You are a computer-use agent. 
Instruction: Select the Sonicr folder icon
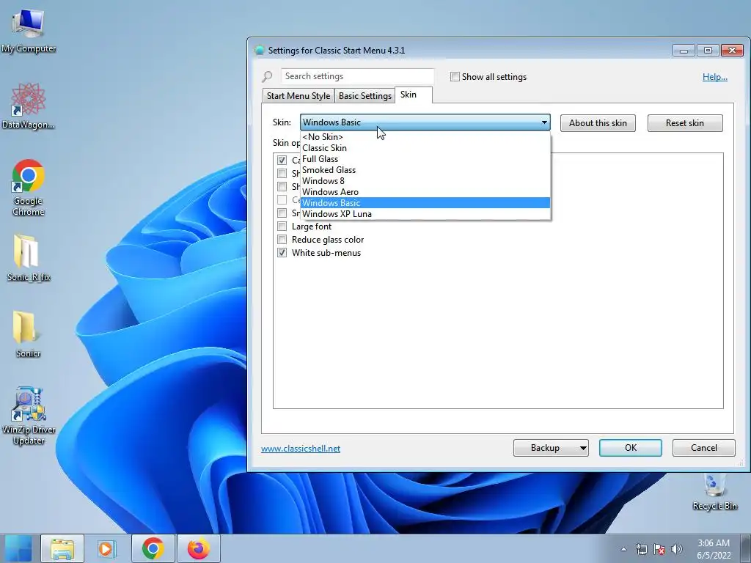(x=29, y=334)
